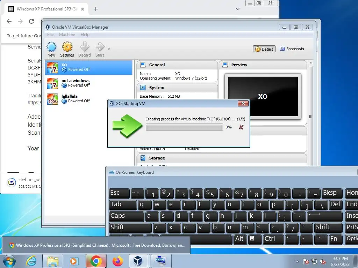This screenshot has height=268, width=358.
Task: Open Windows Explorer folder taskbar icon
Action: (x=53, y=261)
